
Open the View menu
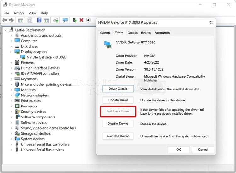tap(32, 13)
